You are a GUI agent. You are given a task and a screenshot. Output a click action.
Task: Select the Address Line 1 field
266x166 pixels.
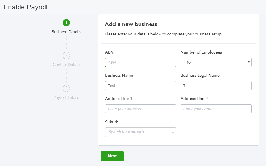click(141, 109)
